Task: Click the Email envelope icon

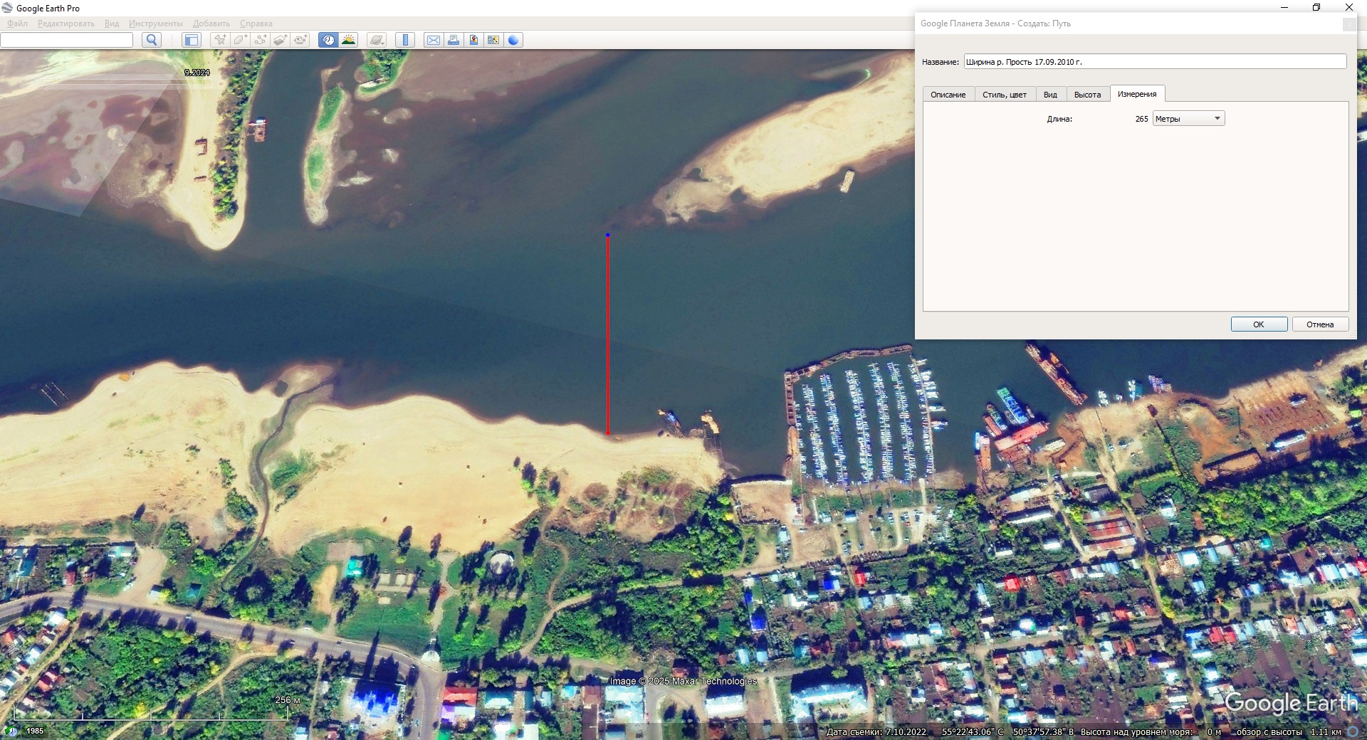Action: 433,40
